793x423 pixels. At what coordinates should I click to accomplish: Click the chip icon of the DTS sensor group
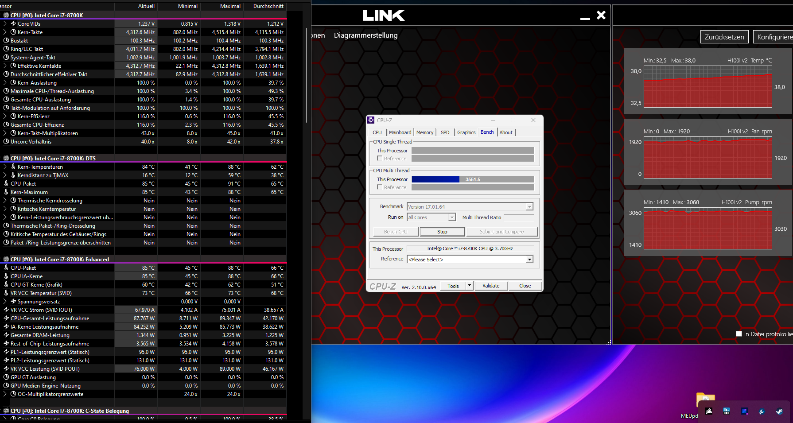coord(6,158)
